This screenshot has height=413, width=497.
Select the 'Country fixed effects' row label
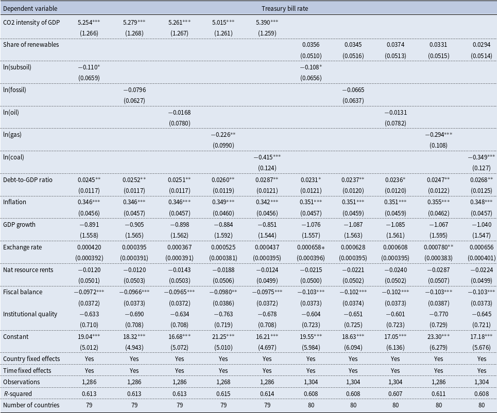31,359
